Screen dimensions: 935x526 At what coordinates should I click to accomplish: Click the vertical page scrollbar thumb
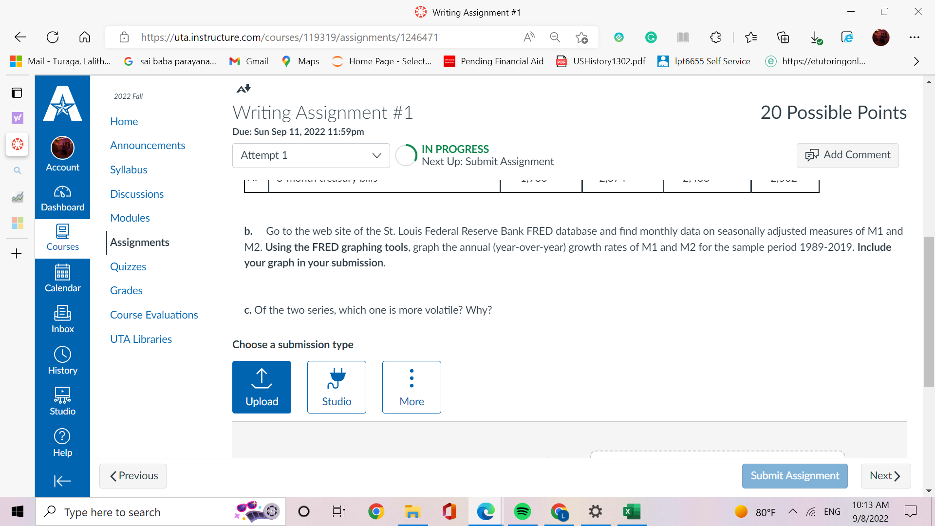pyautogui.click(x=929, y=312)
